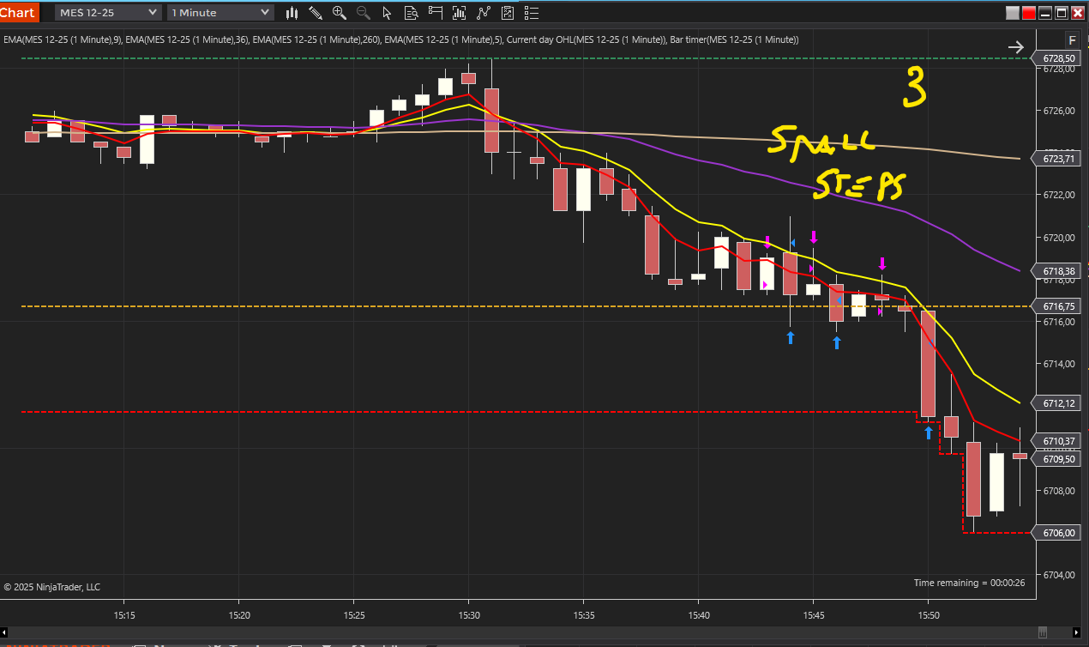Image resolution: width=1089 pixels, height=647 pixels.
Task: Open the 1 Minute interval dropdown
Action: 220,13
